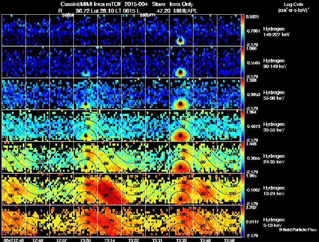Click the '12:57' time axis label
The image size is (319, 242).
point(62,240)
